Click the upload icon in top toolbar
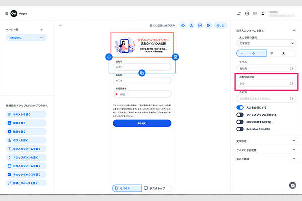This screenshot has height=201, width=302. [x=191, y=25]
